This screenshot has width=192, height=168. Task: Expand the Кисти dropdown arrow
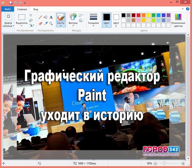[x=61, y=26]
